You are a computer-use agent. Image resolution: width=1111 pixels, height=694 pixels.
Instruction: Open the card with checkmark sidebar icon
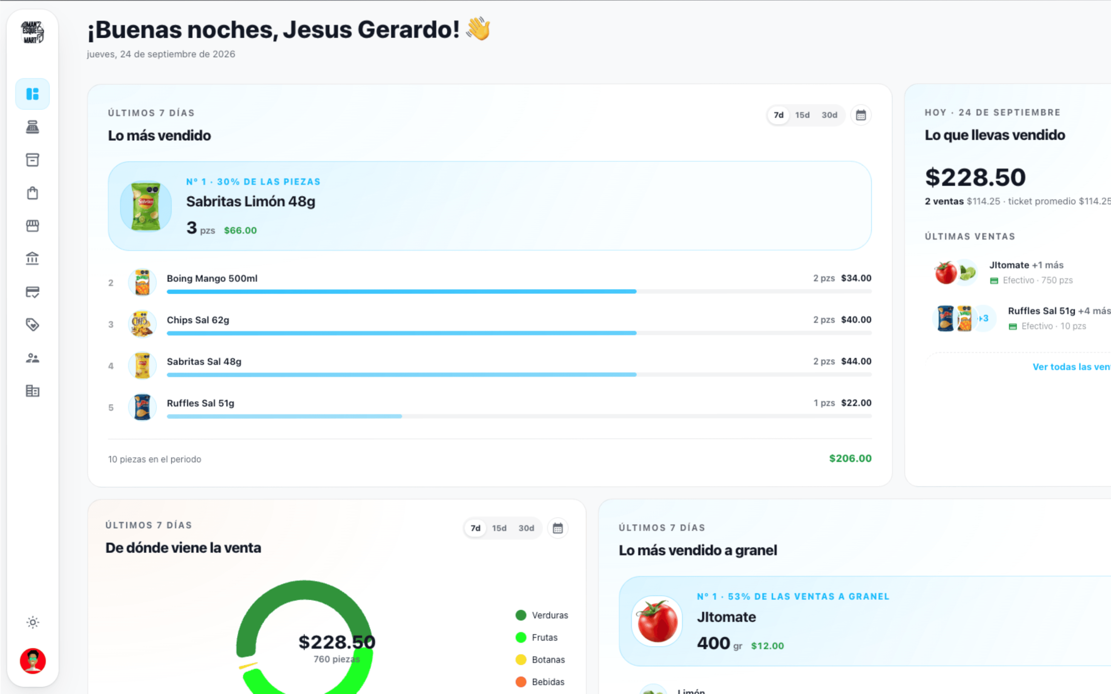(x=32, y=292)
